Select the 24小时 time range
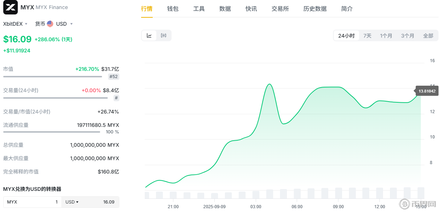The width and height of the screenshot is (440, 214). [x=346, y=36]
